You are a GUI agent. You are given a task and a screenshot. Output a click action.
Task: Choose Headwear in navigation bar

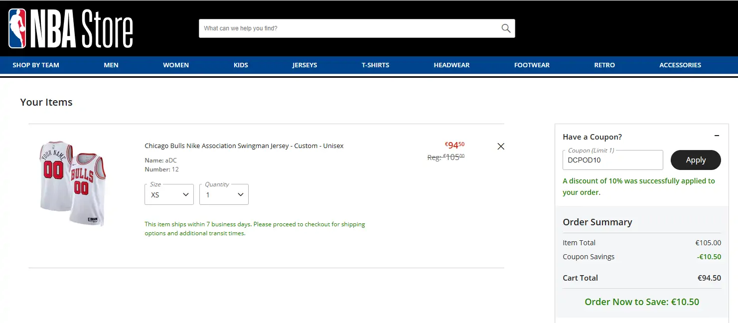[x=451, y=65]
